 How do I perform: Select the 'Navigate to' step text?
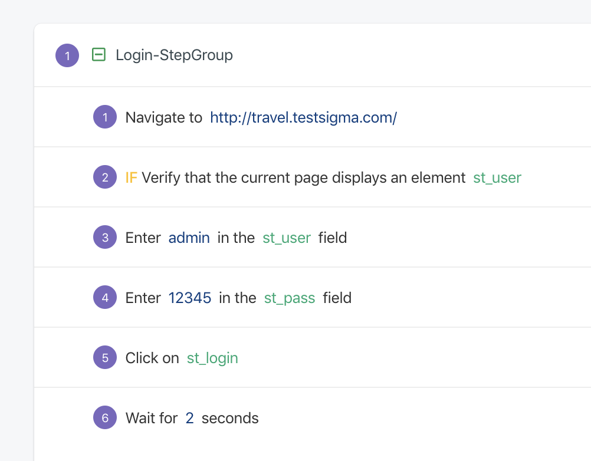click(163, 117)
